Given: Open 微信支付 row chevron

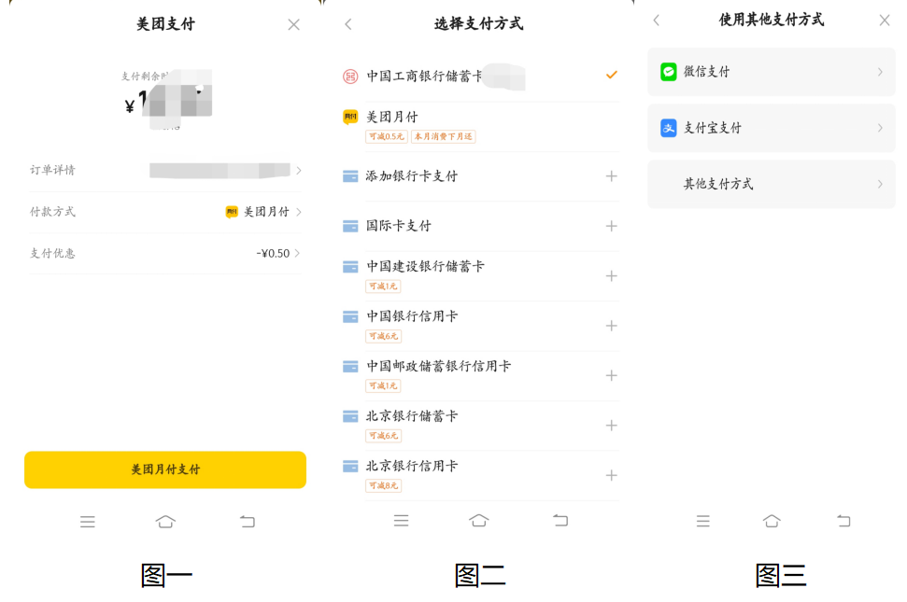Looking at the screenshot, I should pyautogui.click(x=880, y=72).
